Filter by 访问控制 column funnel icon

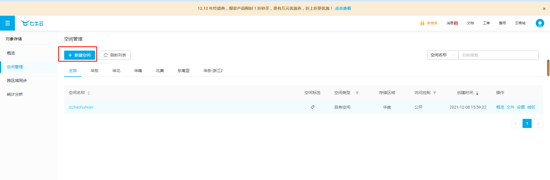435,93
